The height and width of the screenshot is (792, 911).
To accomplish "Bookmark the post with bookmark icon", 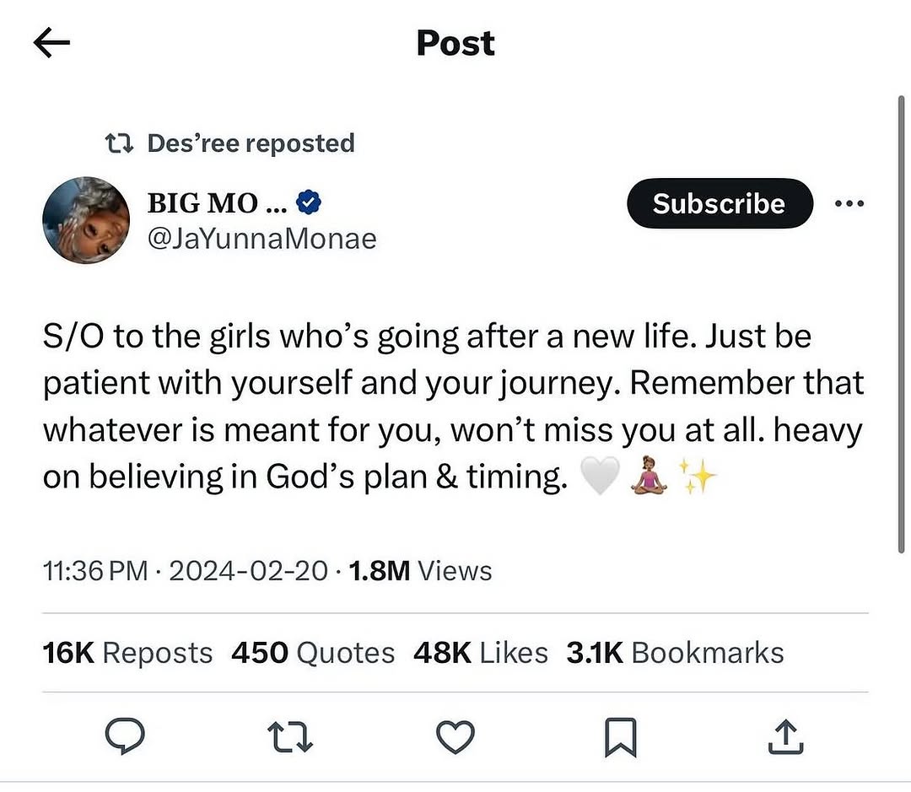I will click(x=621, y=737).
